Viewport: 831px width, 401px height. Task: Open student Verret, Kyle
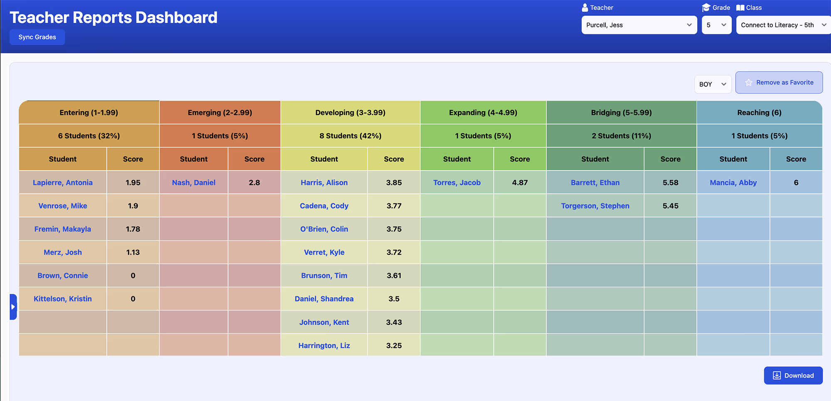coord(324,252)
